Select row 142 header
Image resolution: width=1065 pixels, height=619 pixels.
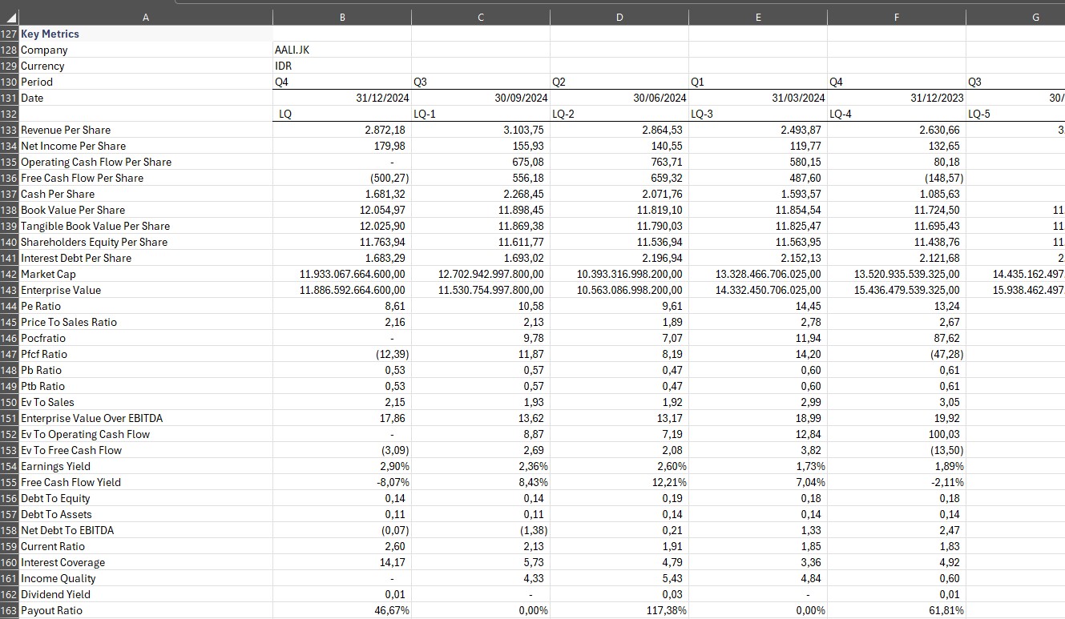pyautogui.click(x=10, y=274)
